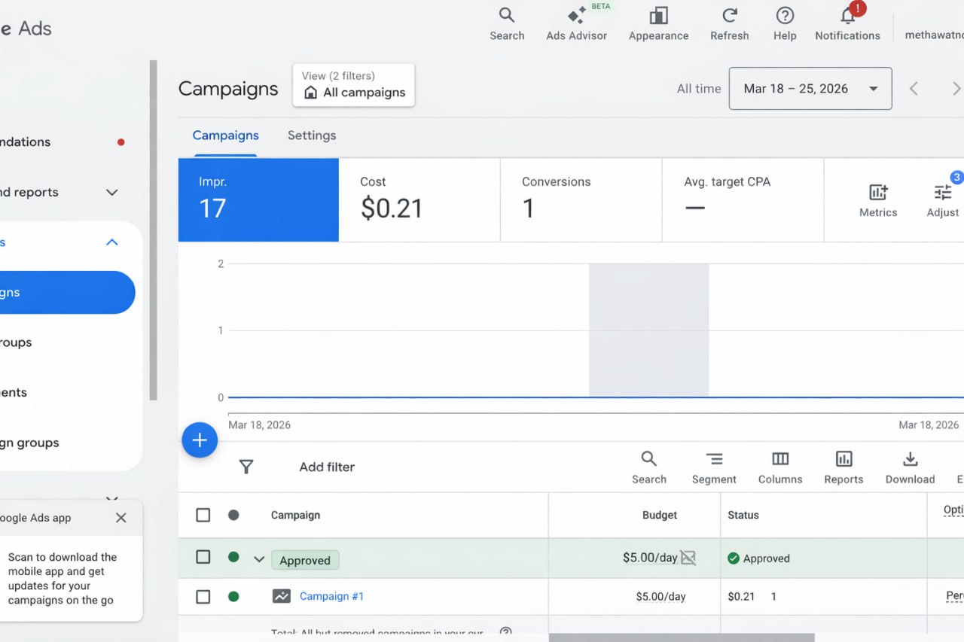Open the All campaigns view selector
964x642 pixels.
pos(353,85)
